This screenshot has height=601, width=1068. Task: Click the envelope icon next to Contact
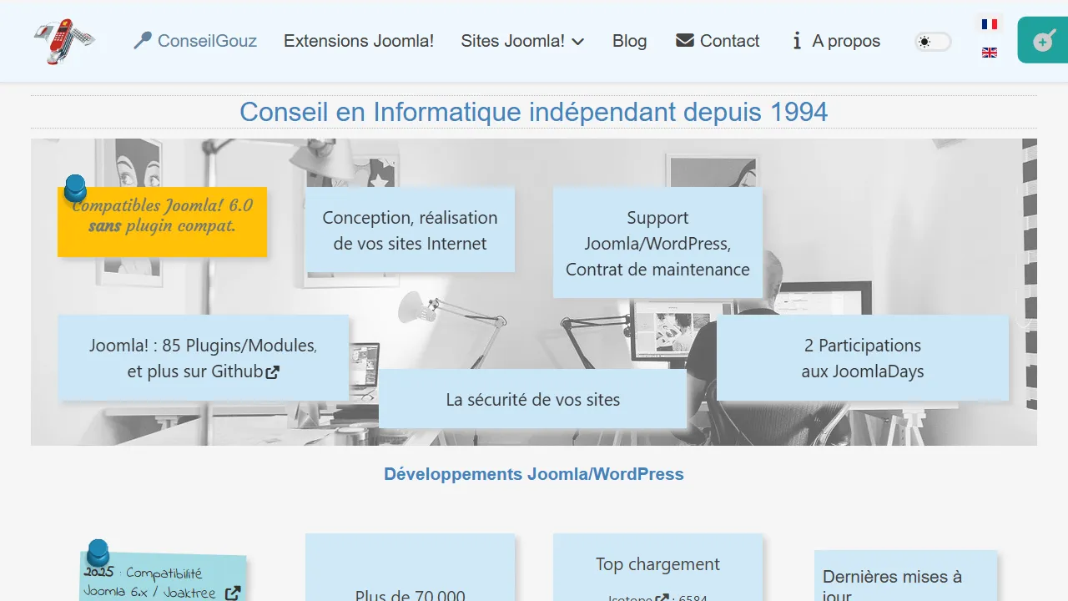coord(685,40)
